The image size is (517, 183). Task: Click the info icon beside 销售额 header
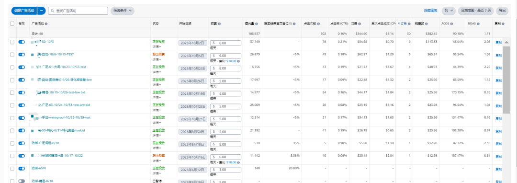coord(427,24)
